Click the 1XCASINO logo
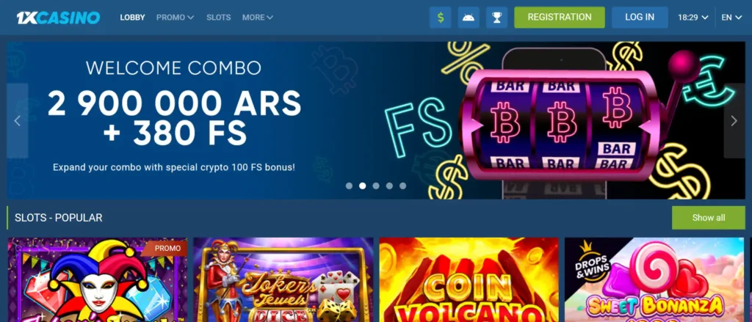Image resolution: width=752 pixels, height=322 pixels. point(58,18)
